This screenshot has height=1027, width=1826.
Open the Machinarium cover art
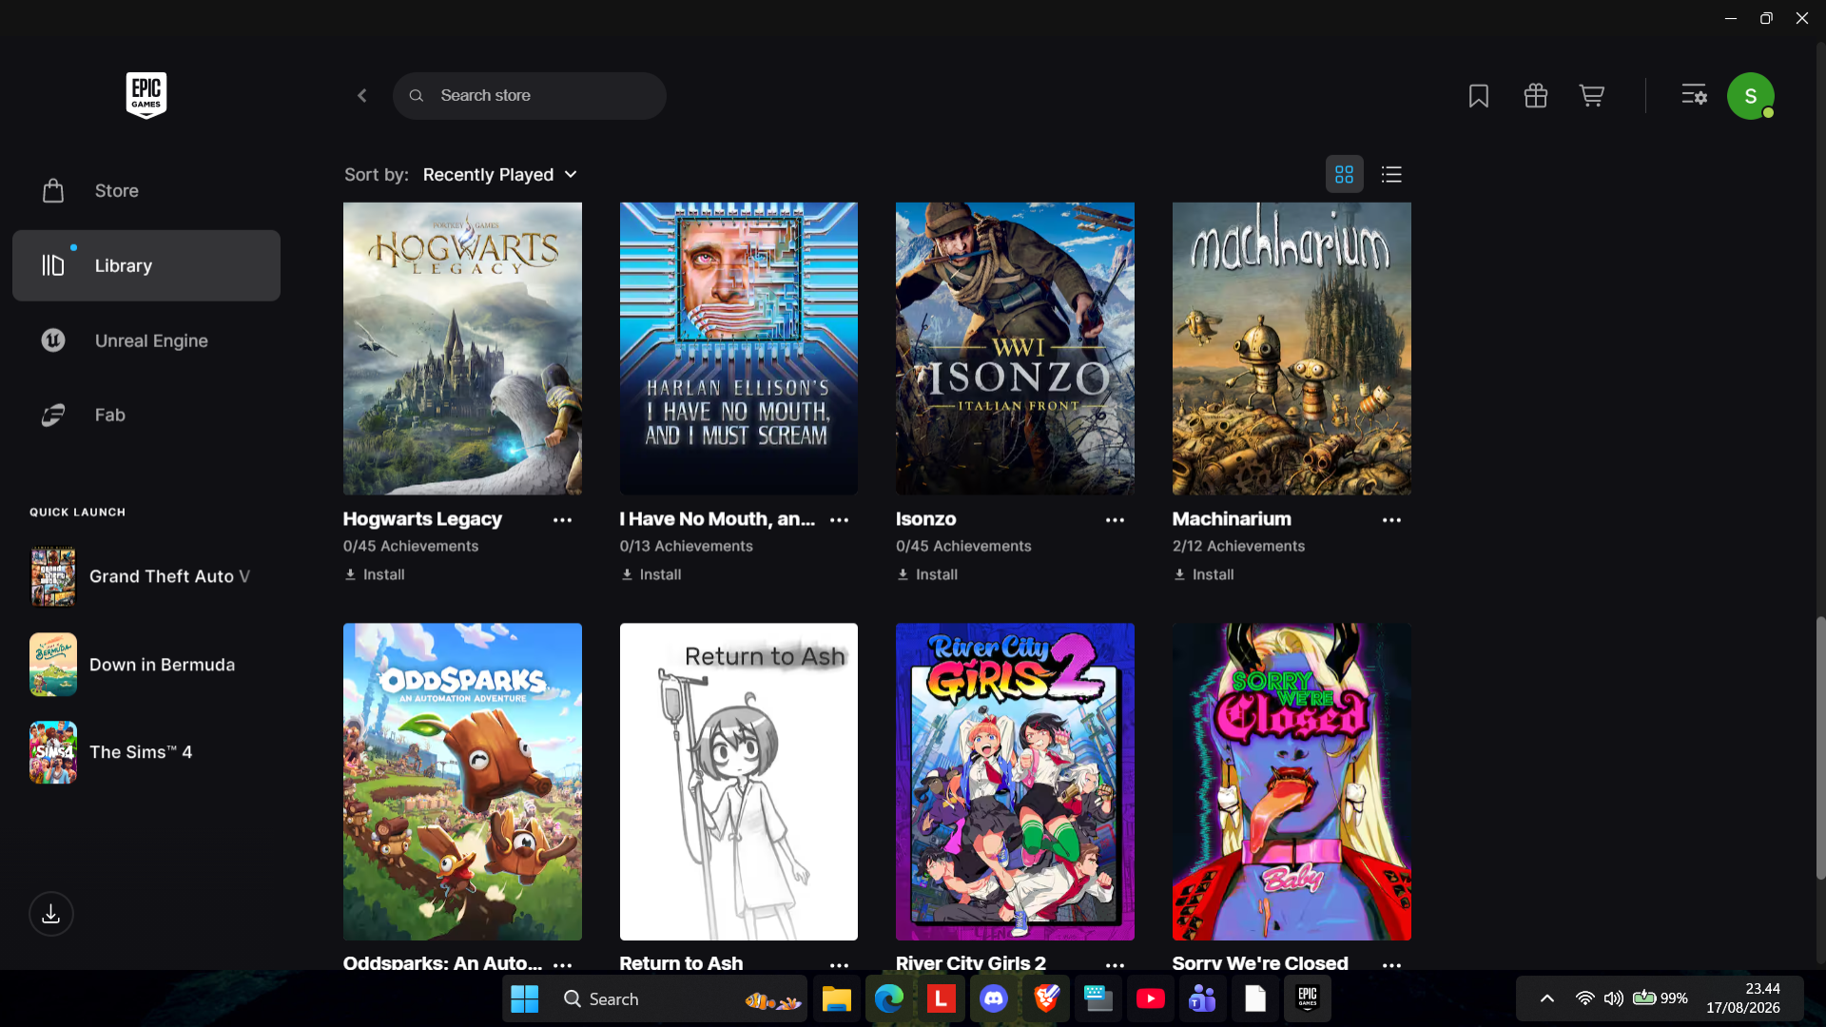[1292, 348]
